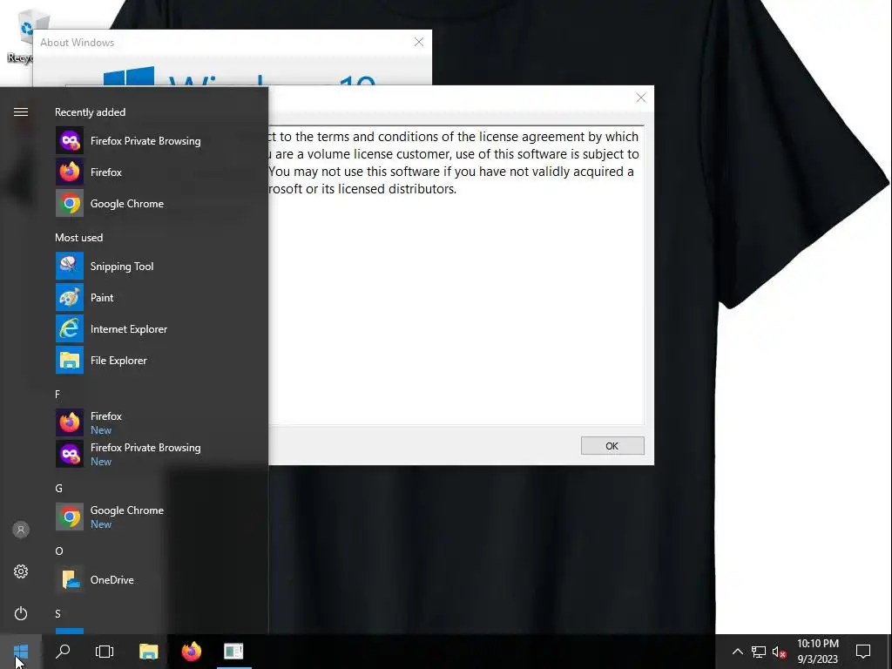Click the muted volume tray icon
The image size is (892, 669).
pyautogui.click(x=779, y=652)
